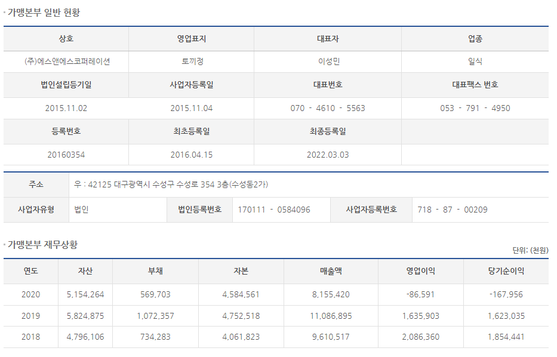Click 2020 net income -167,956

pos(506,294)
